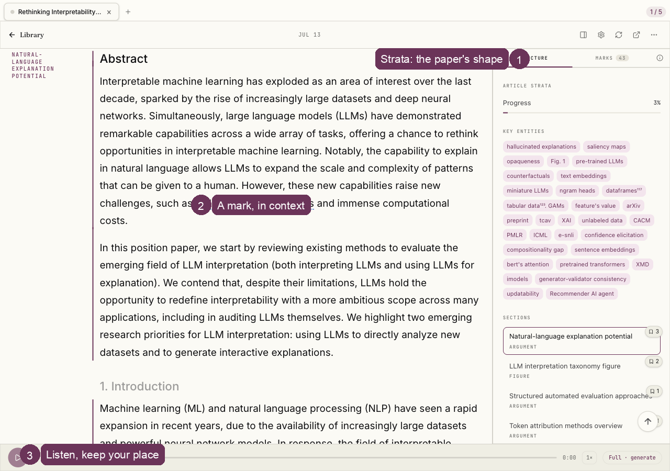Click bookmark count 1 on evaluation approaches
This screenshot has height=471, width=670.
pos(654,391)
